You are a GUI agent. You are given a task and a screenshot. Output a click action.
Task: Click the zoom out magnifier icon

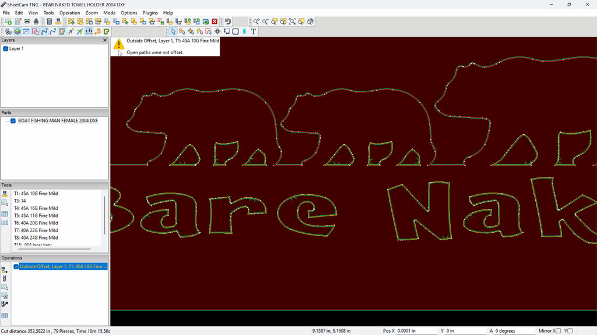tap(265, 22)
